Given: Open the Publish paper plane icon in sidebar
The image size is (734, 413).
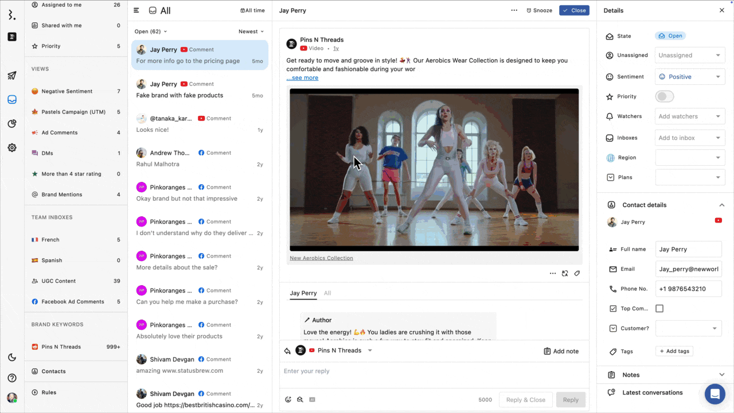Looking at the screenshot, I should (11, 75).
